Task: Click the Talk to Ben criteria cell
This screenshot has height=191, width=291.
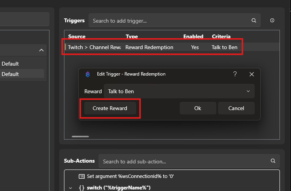Action: pyautogui.click(x=224, y=47)
